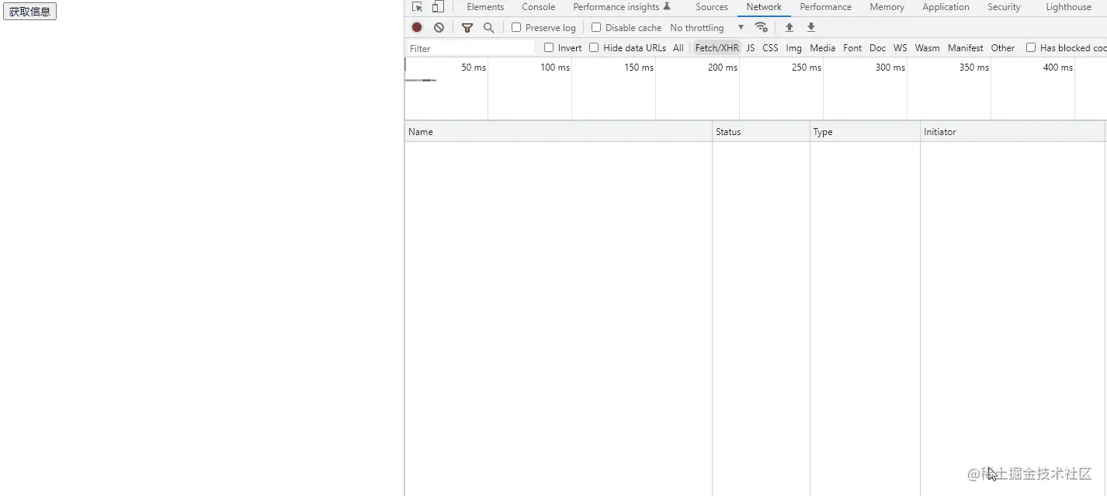The image size is (1107, 496).
Task: Sort by the Type column header
Action: pos(865,132)
